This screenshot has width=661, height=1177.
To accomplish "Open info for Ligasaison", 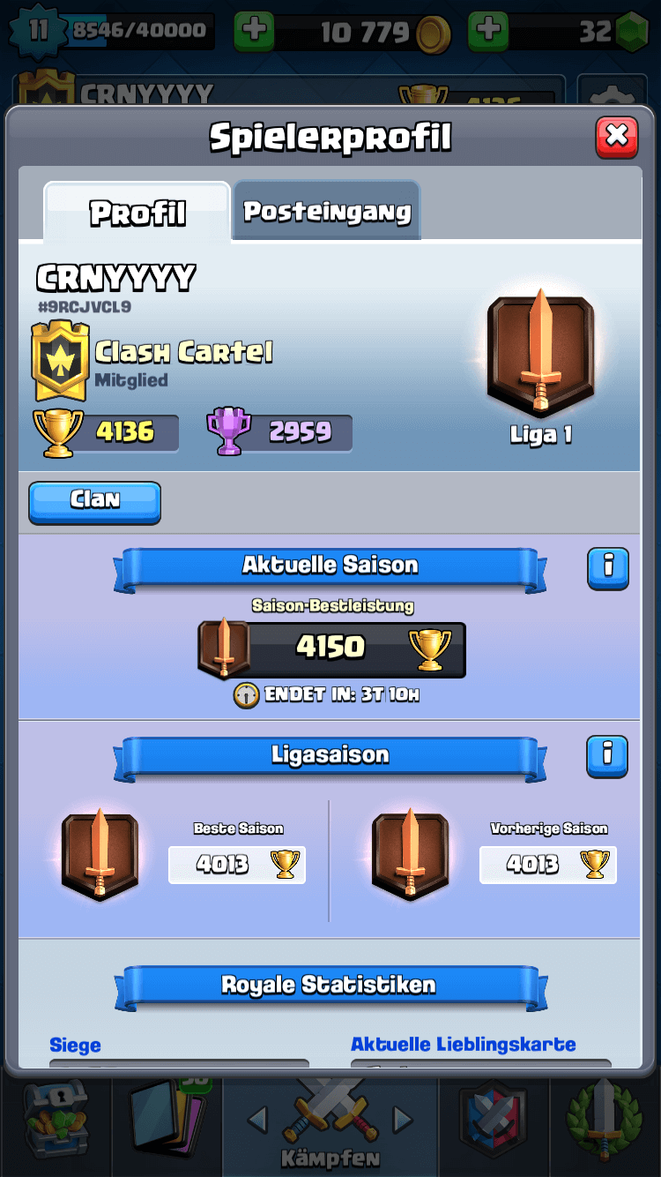I will tap(608, 757).
